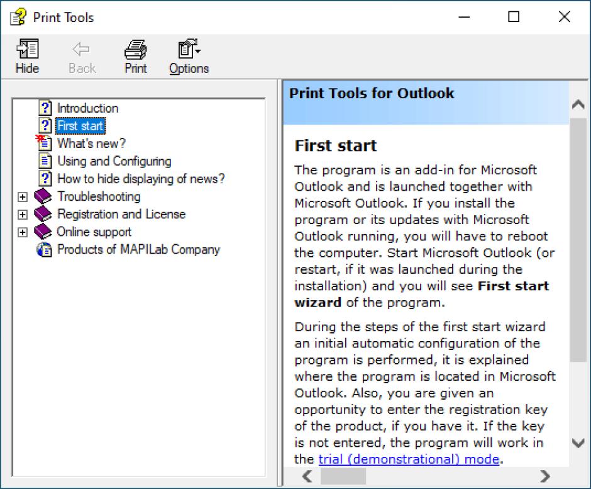Click the Print Tools help icon in title bar
This screenshot has width=591, height=489.
18,17
